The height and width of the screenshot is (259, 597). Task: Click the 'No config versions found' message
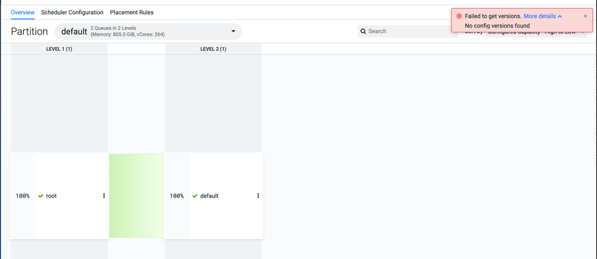(497, 26)
